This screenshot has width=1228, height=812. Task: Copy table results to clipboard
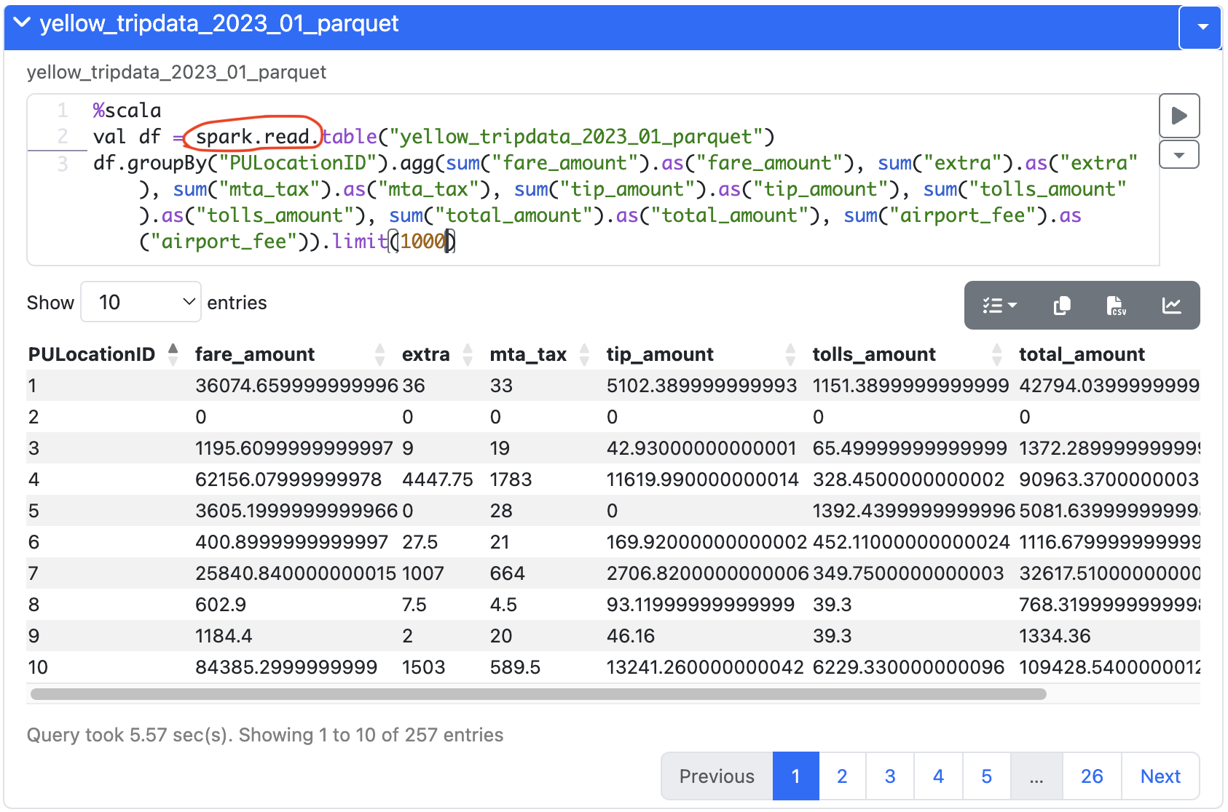pos(1061,306)
